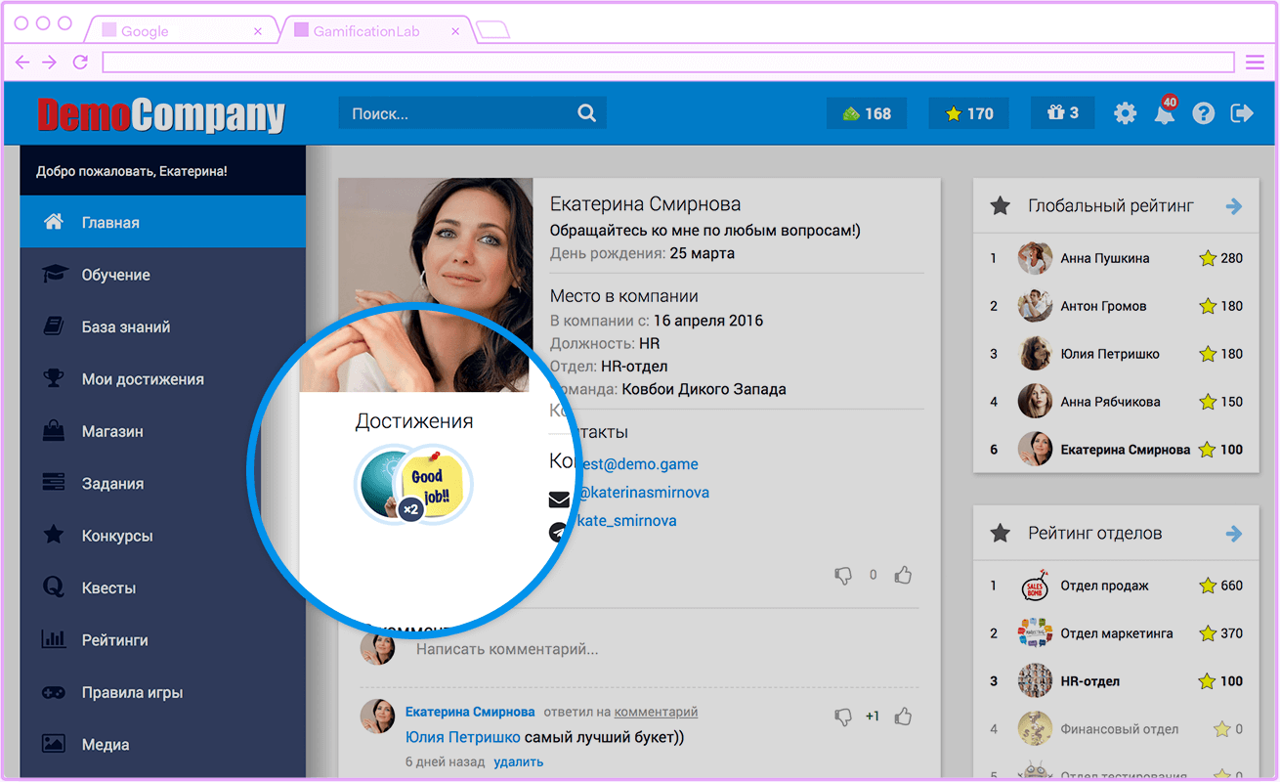Click удалить link under the comment

click(518, 761)
